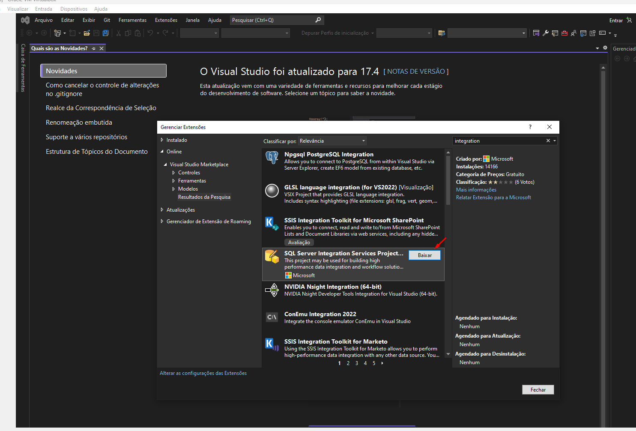Open the NOTAS DE VERSÃO link
The width and height of the screenshot is (636, 431).
point(416,72)
